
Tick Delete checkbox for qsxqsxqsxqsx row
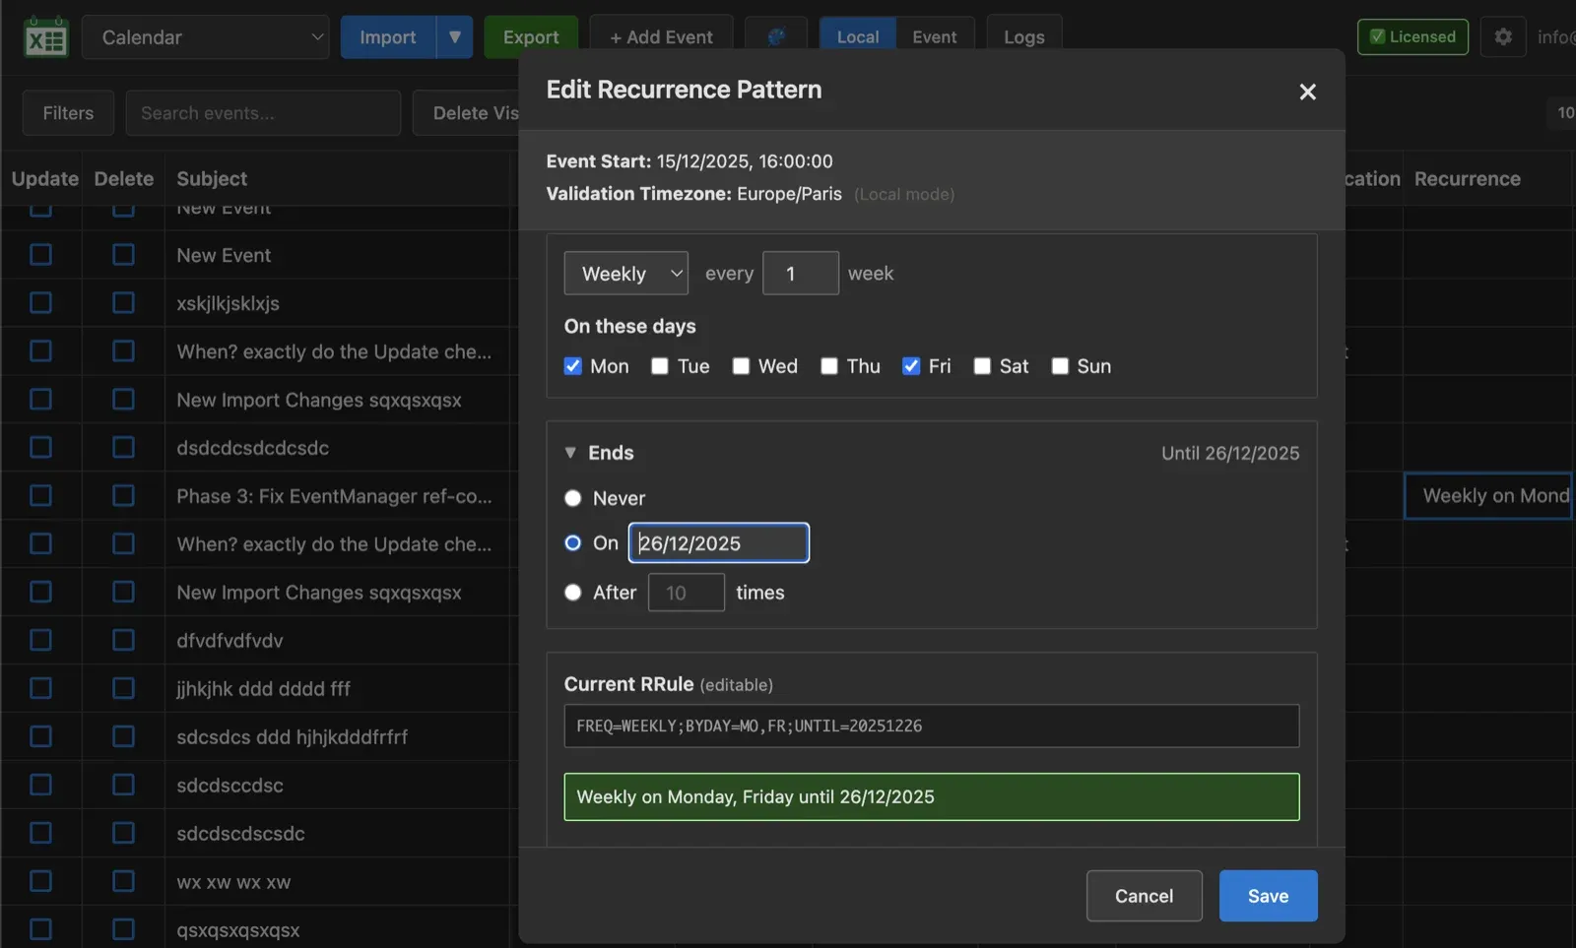point(123,930)
